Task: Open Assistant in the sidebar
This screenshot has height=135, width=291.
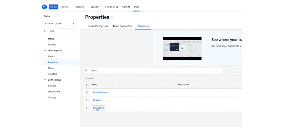Action: coord(52,74)
